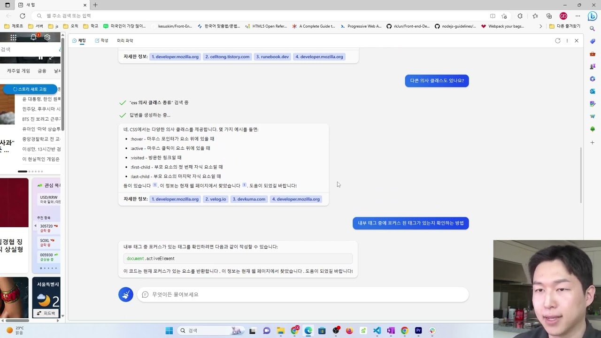601x338 pixels.
Task: Click the profile avatar icon
Action: [x=563, y=16]
